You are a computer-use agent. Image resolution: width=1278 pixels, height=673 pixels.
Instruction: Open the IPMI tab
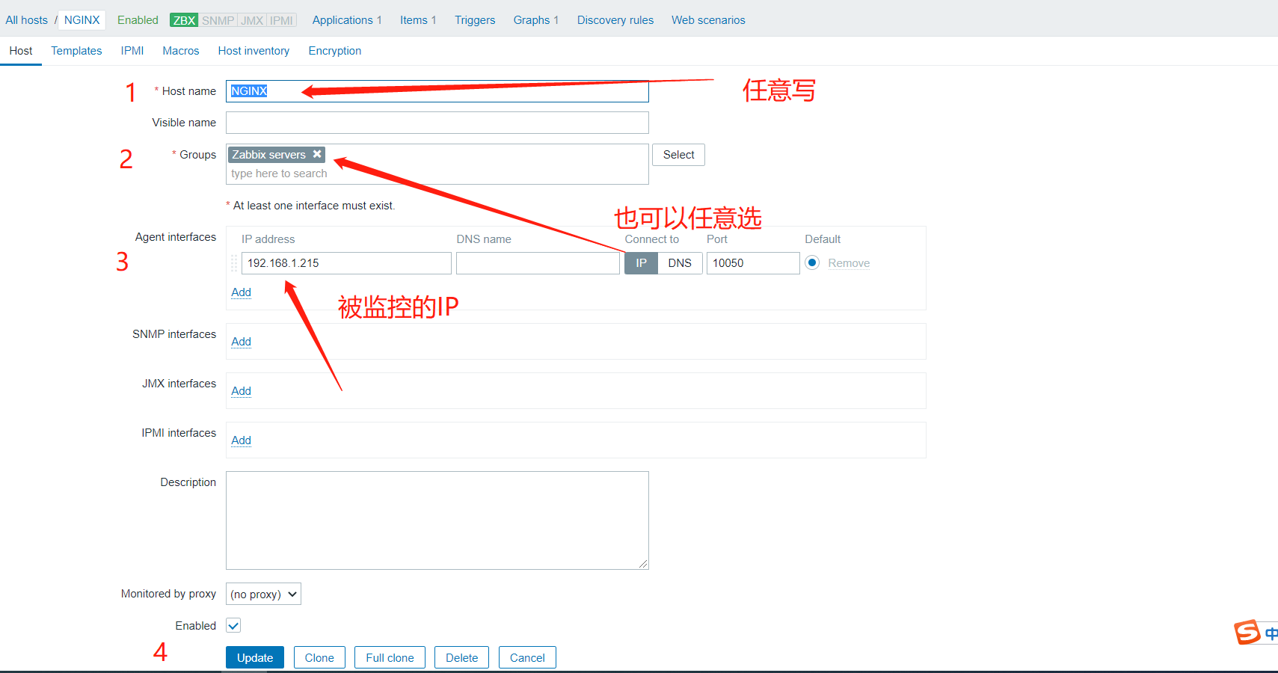click(x=132, y=51)
